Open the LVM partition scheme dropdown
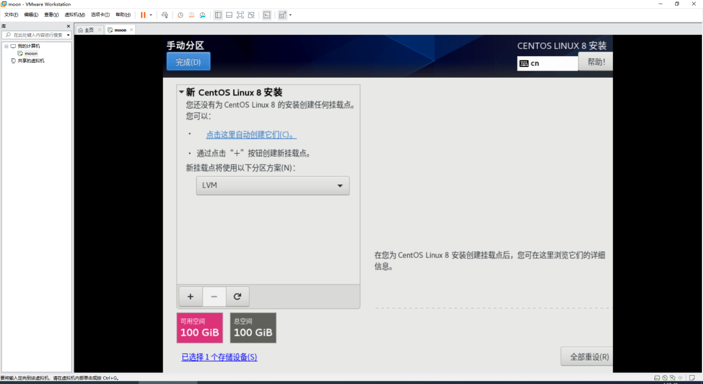 pyautogui.click(x=273, y=185)
